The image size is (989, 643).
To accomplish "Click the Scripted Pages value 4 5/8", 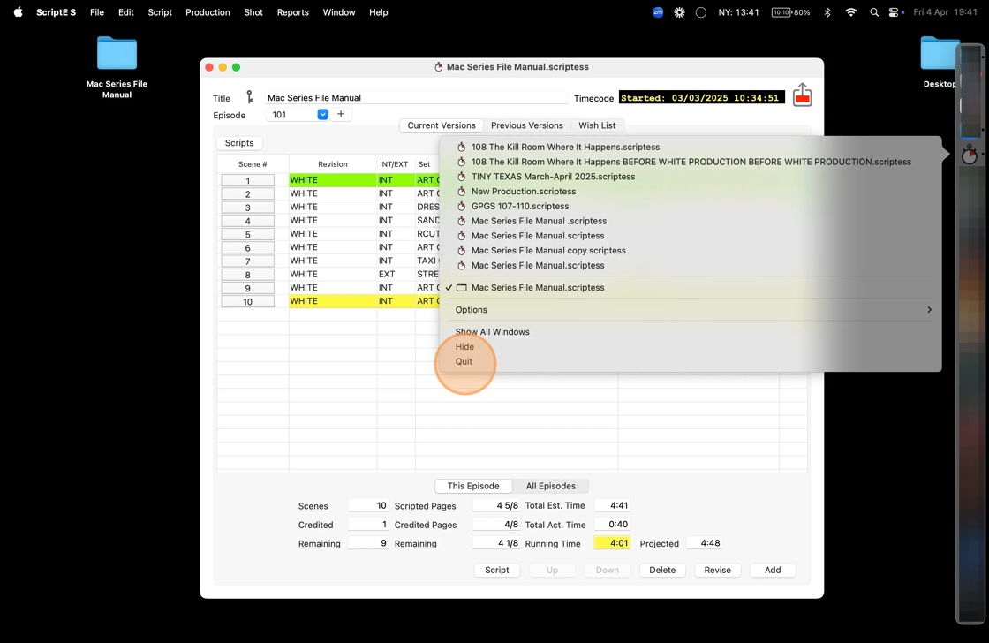I will [496, 505].
